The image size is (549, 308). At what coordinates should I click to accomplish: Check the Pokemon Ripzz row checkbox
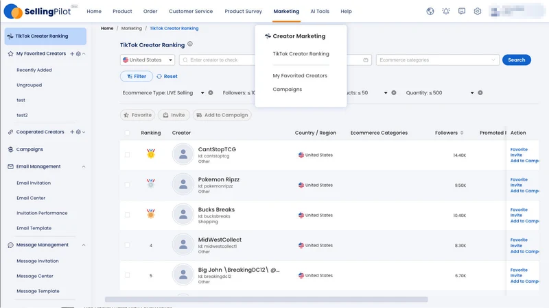(x=127, y=185)
